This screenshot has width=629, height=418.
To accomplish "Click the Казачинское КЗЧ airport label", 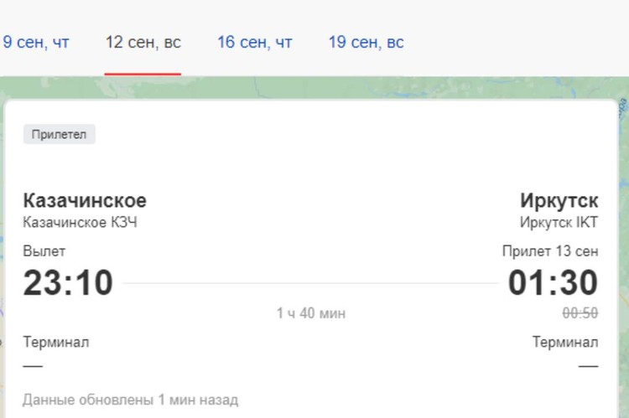I will pyautogui.click(x=80, y=223).
